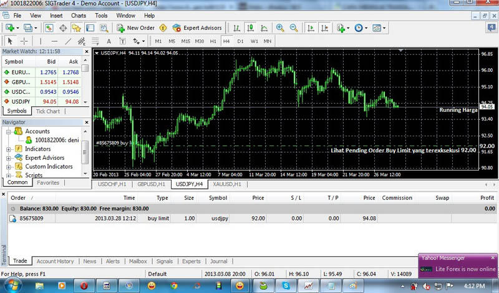The height and width of the screenshot is (293, 499).
Task: Open Skype from the taskbar
Action: point(286,286)
